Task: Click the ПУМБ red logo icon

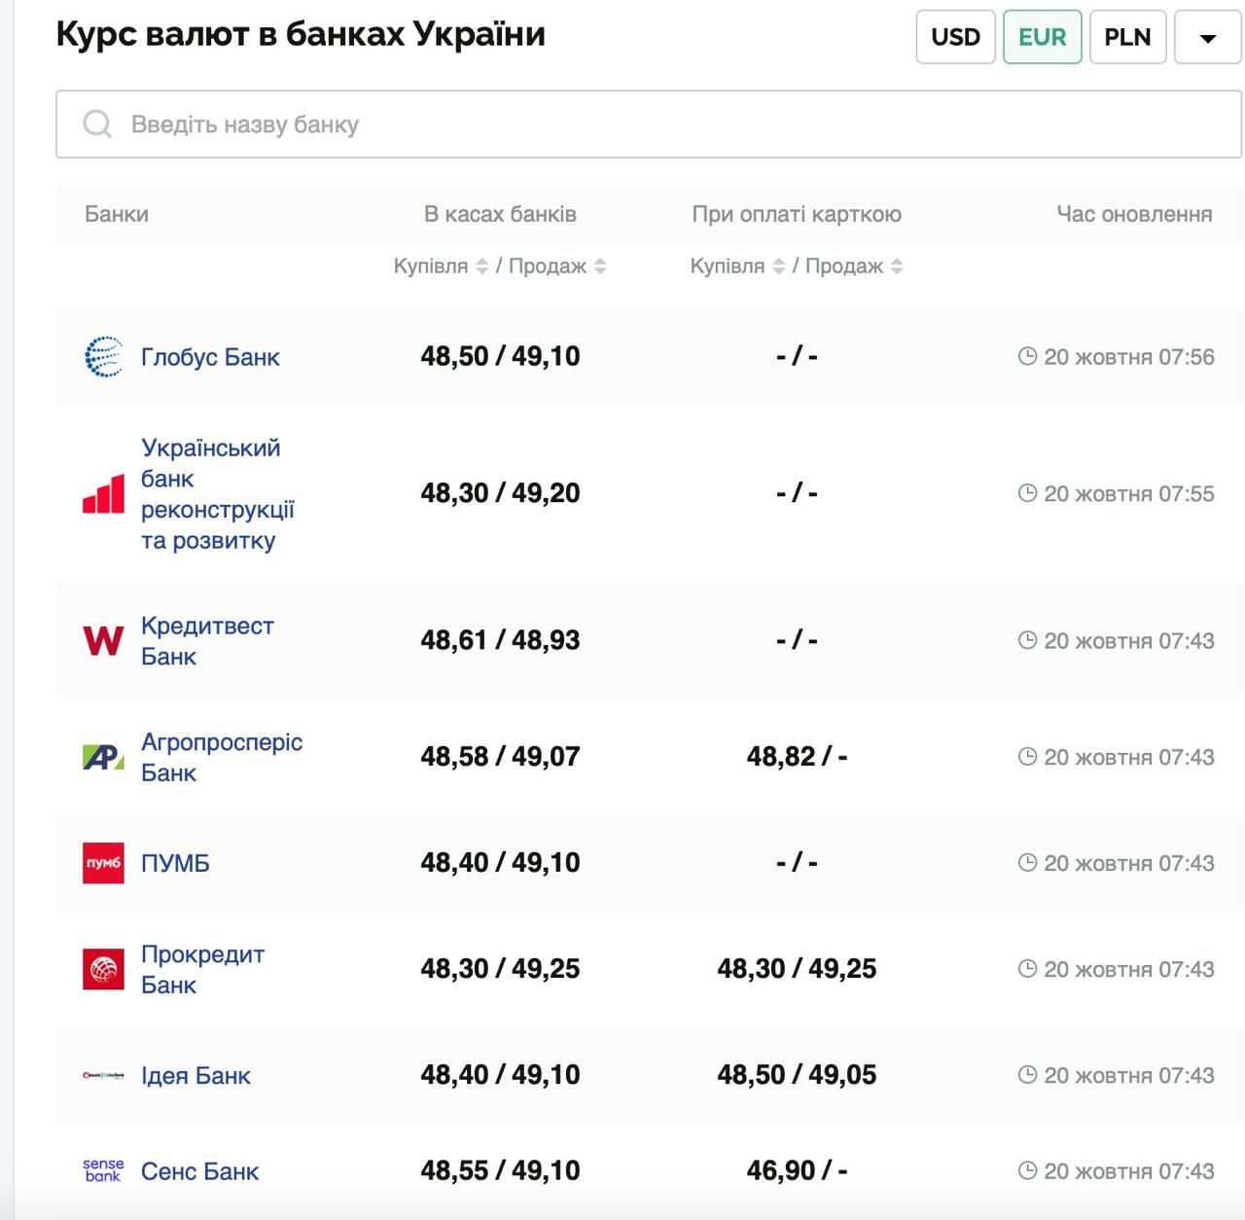Action: 103,863
